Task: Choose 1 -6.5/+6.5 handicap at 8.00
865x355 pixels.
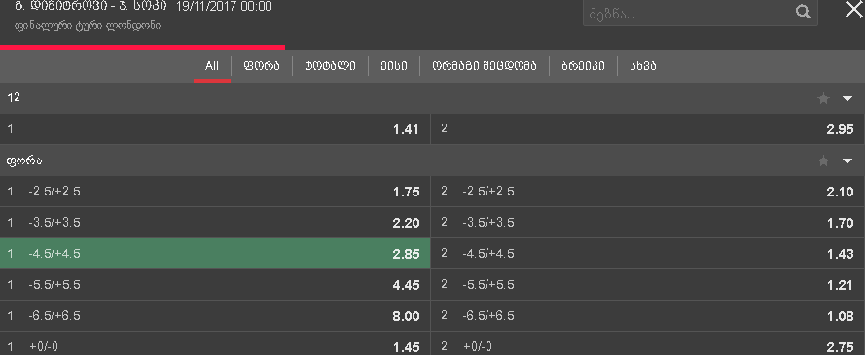Action: 215,316
